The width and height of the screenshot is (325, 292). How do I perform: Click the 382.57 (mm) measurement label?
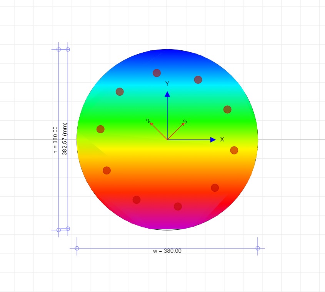65,139
